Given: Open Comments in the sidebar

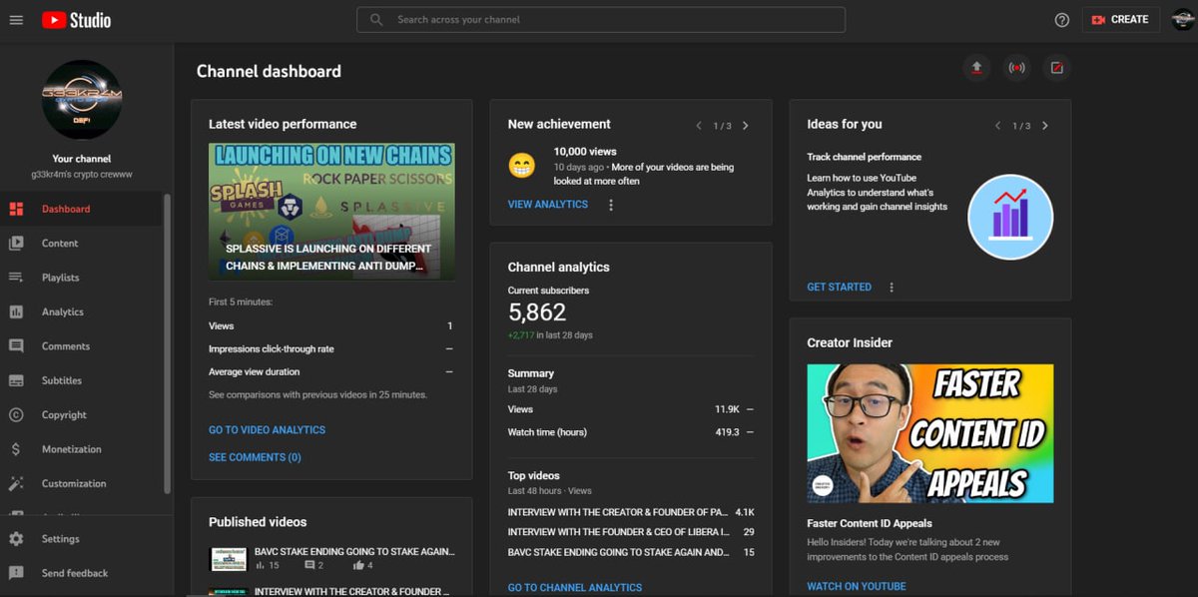Looking at the screenshot, I should click(81, 346).
